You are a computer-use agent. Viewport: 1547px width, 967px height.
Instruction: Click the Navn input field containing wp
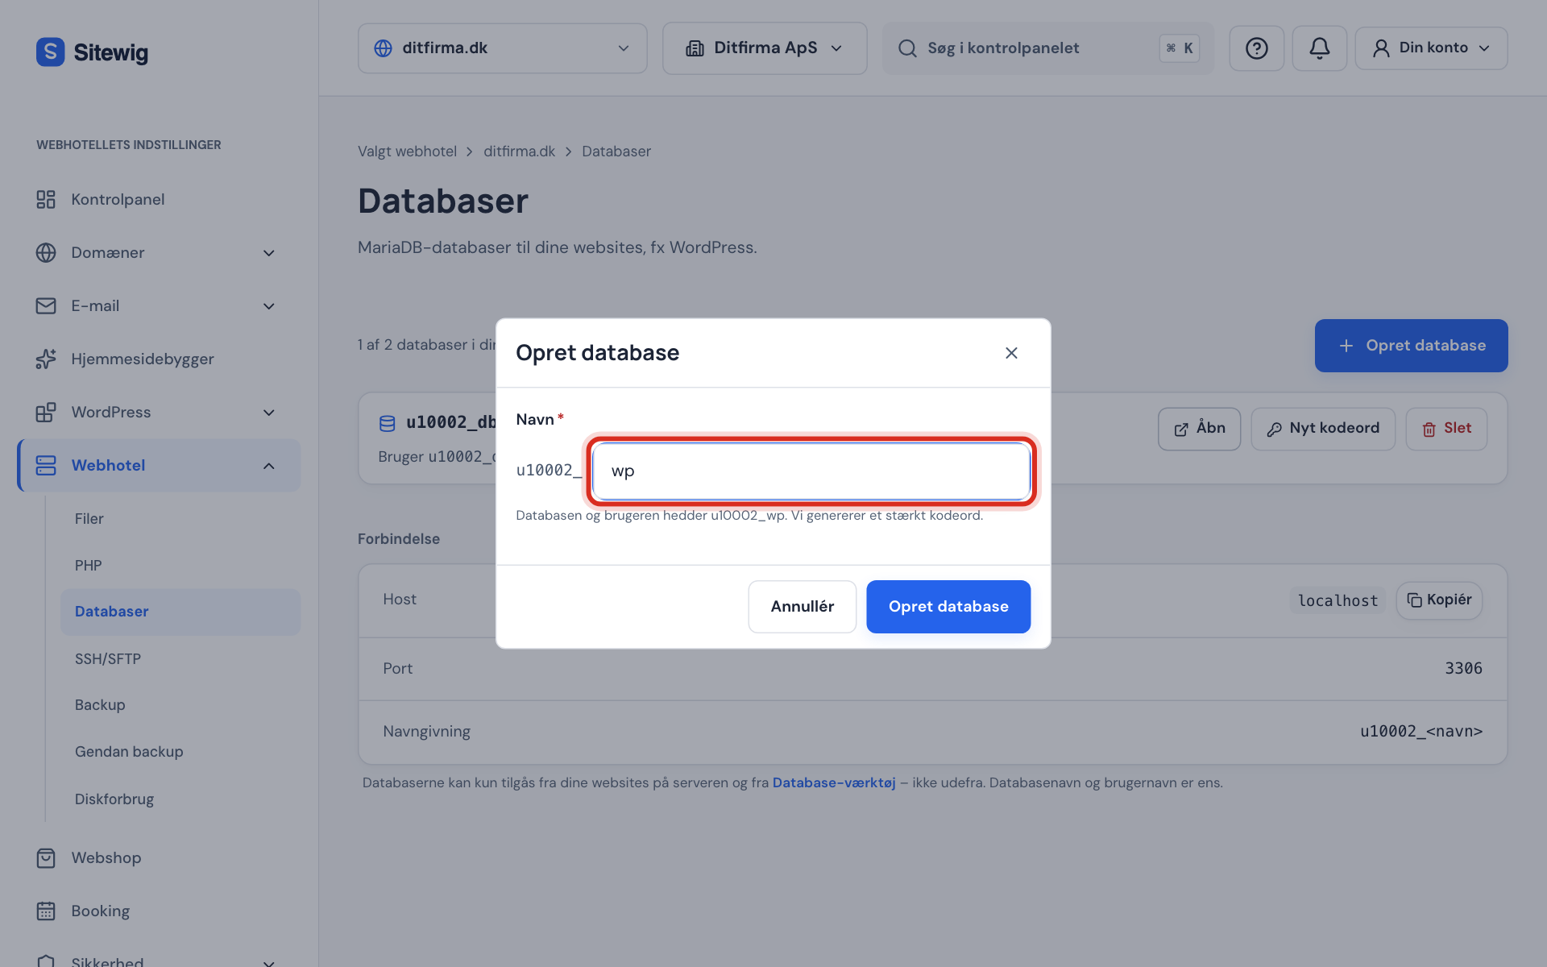point(811,471)
